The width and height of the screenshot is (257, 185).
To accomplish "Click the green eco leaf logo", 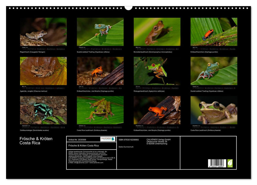I will pyautogui.click(x=230, y=163).
